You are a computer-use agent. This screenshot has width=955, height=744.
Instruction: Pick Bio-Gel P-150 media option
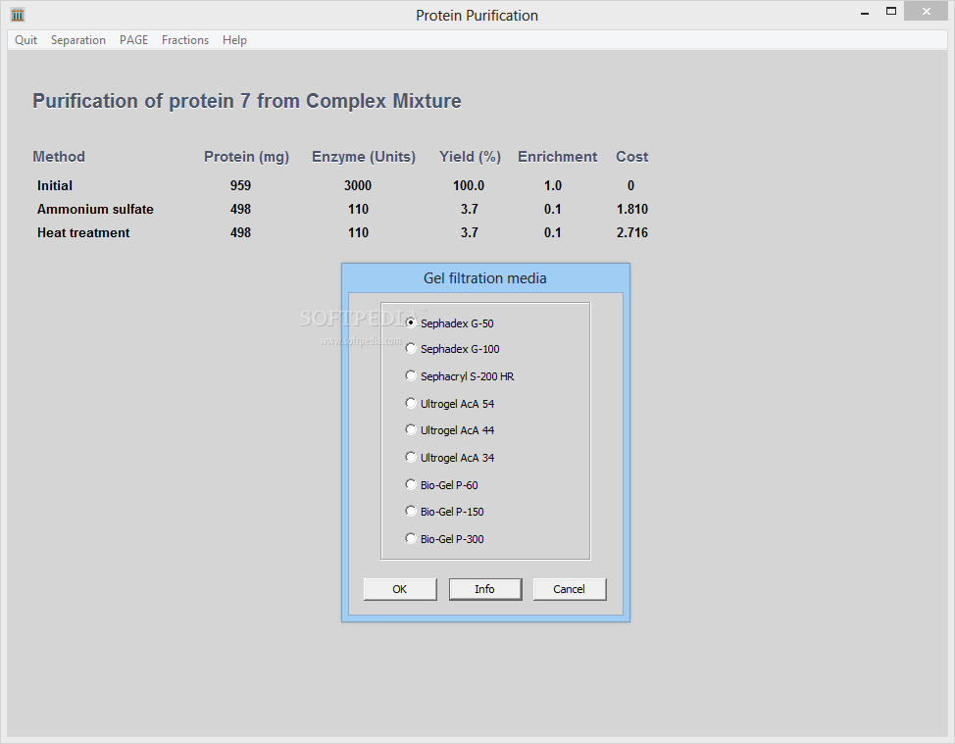(445, 512)
